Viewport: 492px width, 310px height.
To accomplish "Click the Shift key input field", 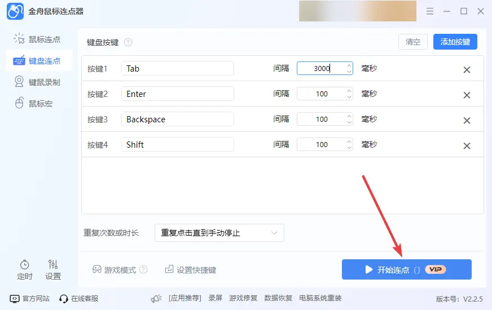I will pyautogui.click(x=177, y=145).
